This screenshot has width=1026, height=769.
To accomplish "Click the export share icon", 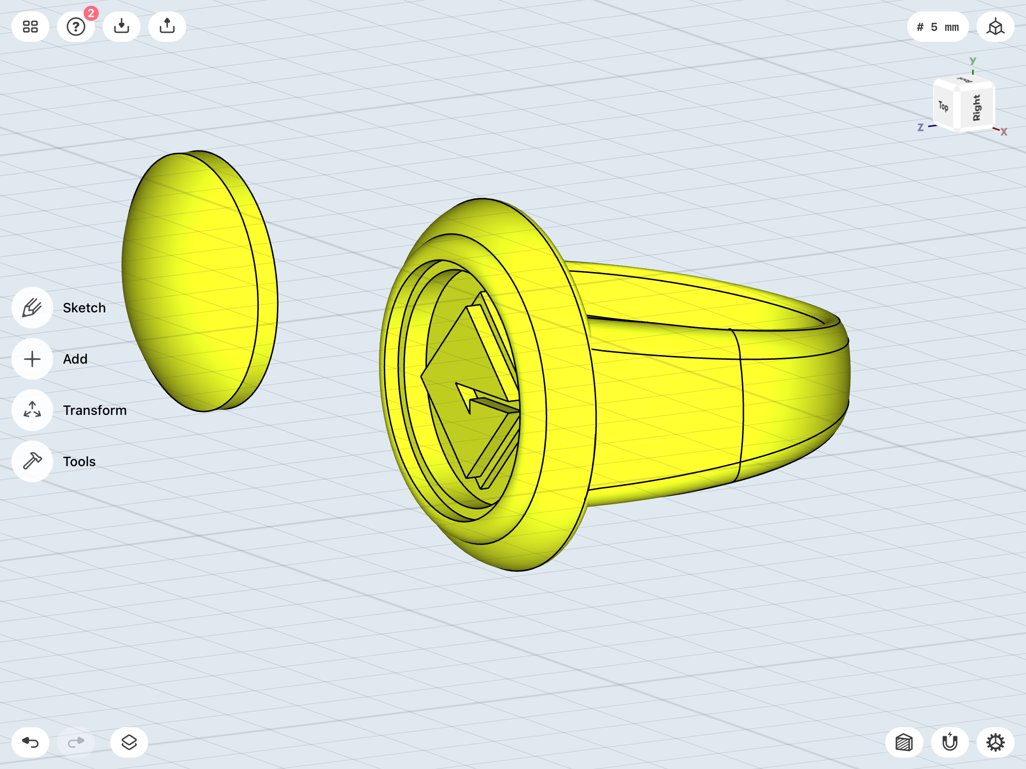I will coord(167,27).
